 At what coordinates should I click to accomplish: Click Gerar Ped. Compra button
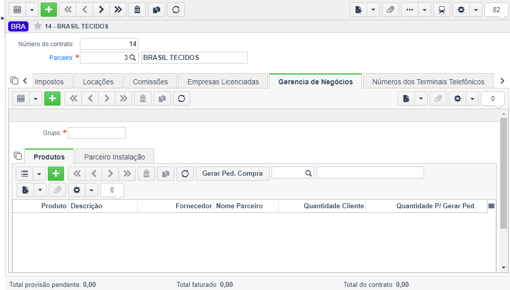pyautogui.click(x=232, y=173)
